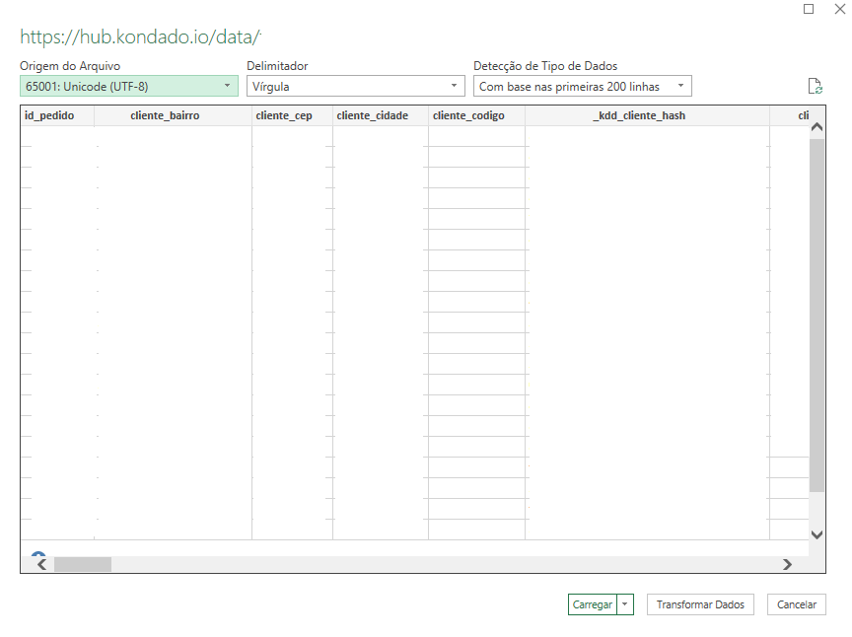The height and width of the screenshot is (637, 852).
Task: Click the right scroll arrow of the preview
Action: (786, 564)
